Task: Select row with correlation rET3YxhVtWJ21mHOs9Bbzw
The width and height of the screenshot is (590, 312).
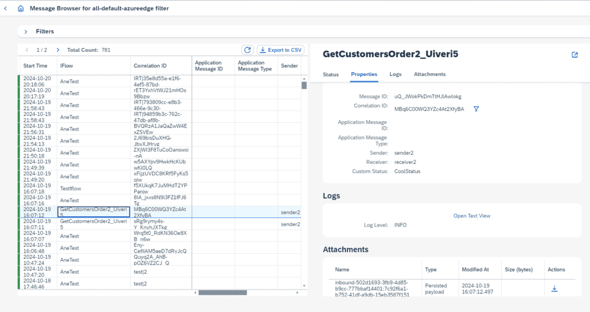Action: click(160, 93)
